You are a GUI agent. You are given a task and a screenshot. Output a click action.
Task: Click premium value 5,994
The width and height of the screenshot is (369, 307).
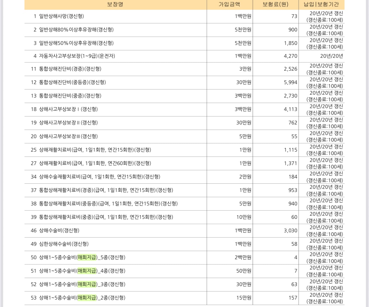[x=291, y=82]
